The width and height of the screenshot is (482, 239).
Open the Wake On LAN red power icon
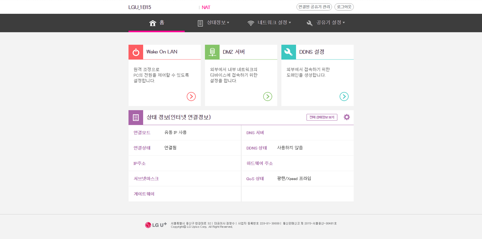point(136,52)
